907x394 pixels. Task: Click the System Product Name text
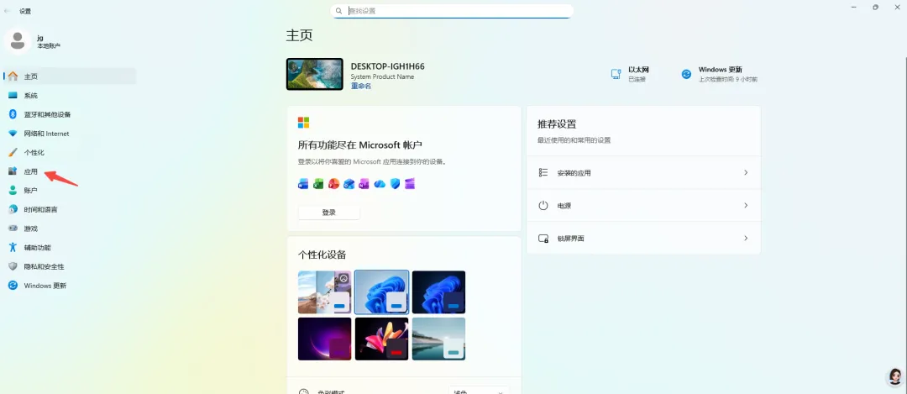tap(382, 77)
